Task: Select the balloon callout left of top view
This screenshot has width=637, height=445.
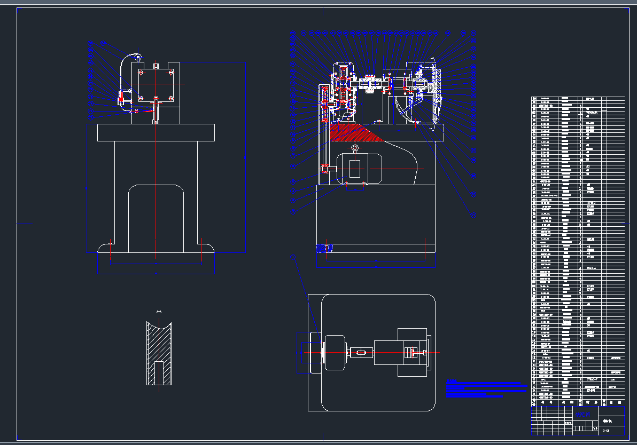Action: pyautogui.click(x=293, y=257)
